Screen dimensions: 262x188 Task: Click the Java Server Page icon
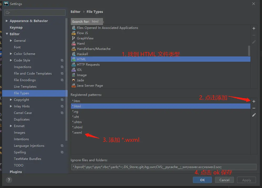(x=74, y=86)
